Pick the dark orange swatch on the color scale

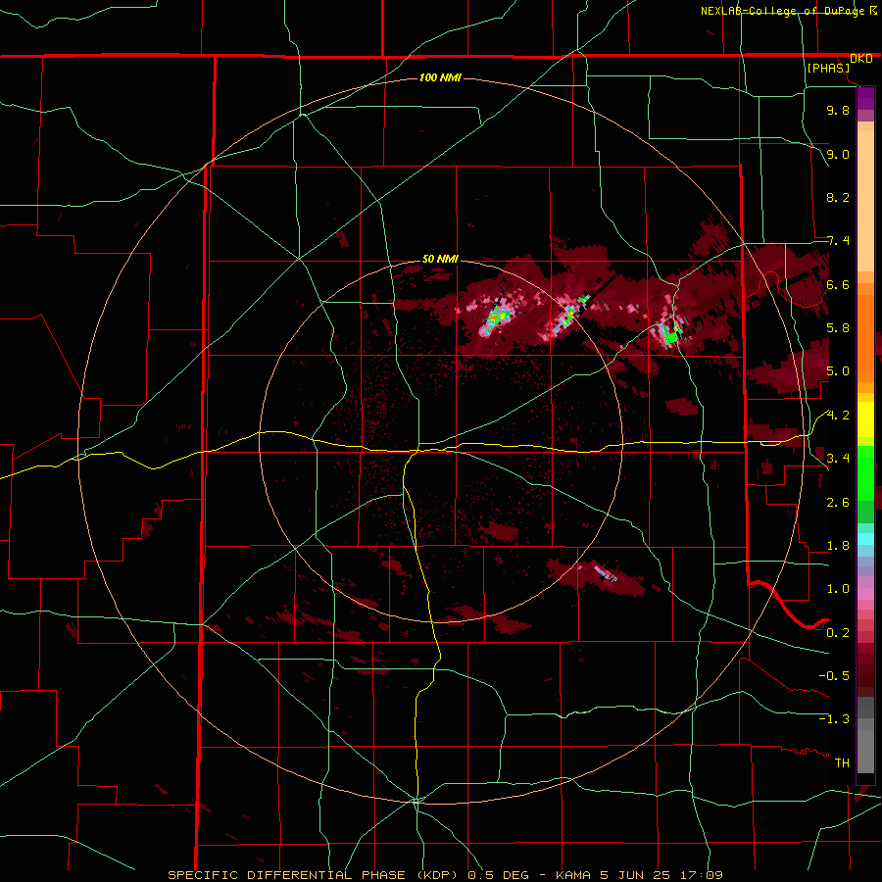(x=865, y=335)
